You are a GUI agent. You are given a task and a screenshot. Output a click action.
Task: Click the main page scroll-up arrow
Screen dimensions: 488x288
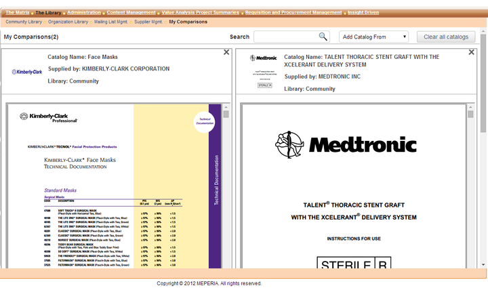483,31
